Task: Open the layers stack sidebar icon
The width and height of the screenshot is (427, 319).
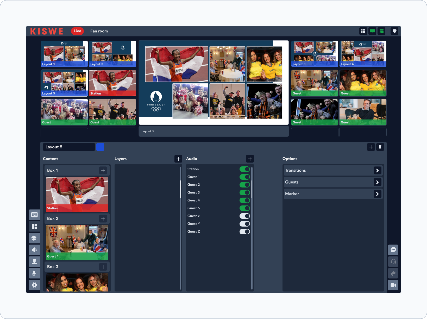Action: tap(34, 238)
